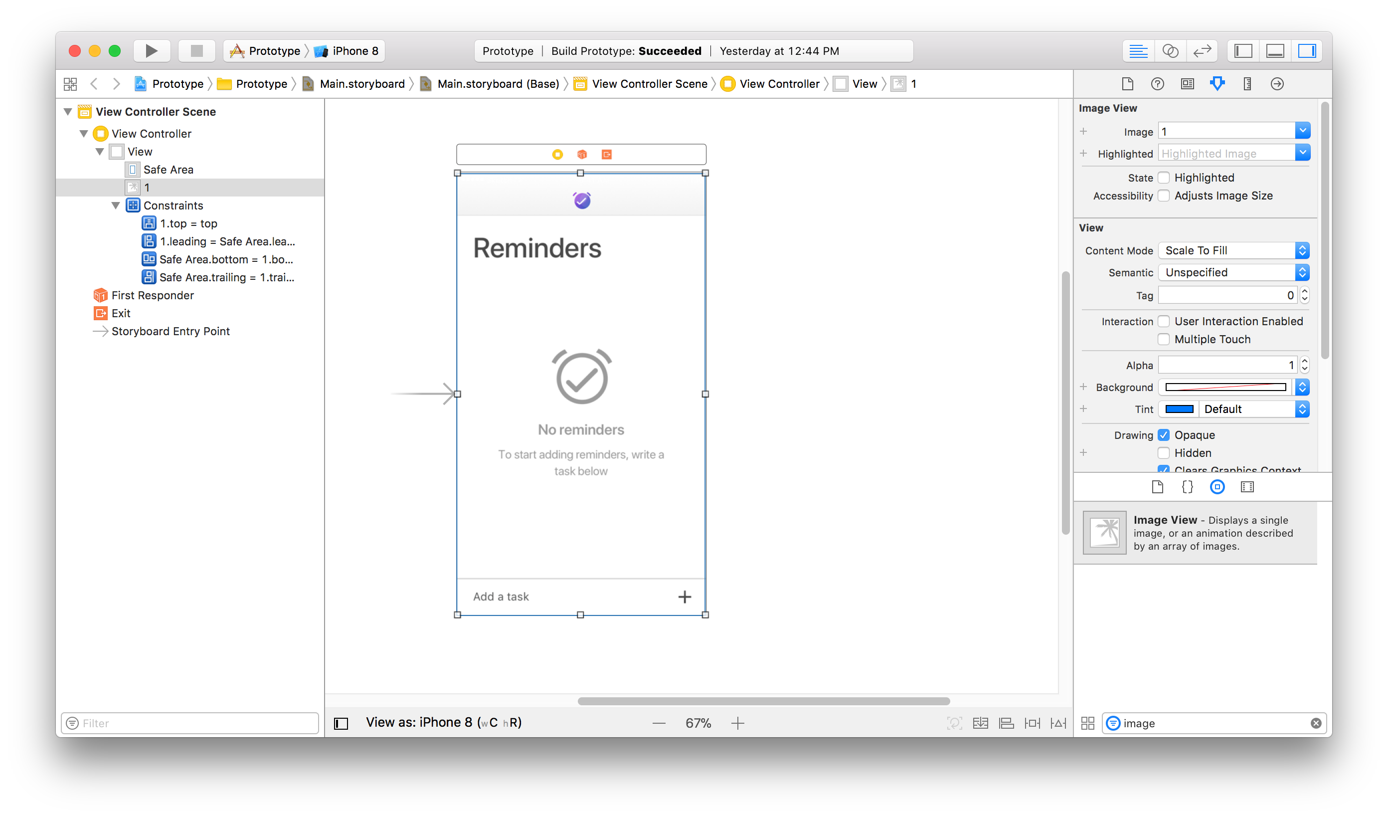Screen dimensions: 1388x817
Task: Open the Assistant editor
Action: (x=1170, y=51)
